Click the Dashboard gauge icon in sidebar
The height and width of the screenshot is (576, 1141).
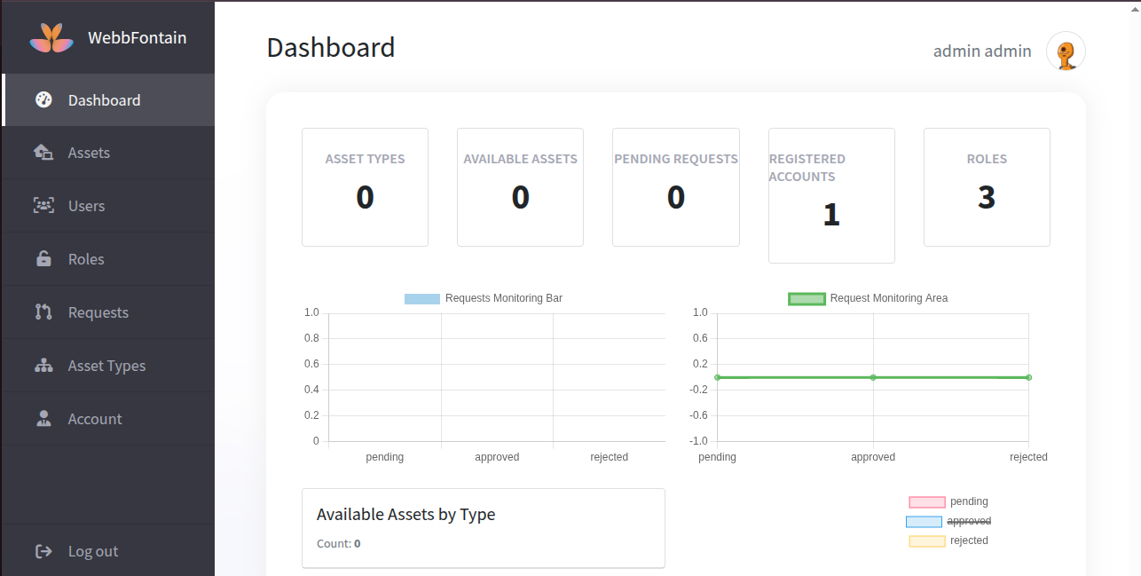click(x=43, y=99)
